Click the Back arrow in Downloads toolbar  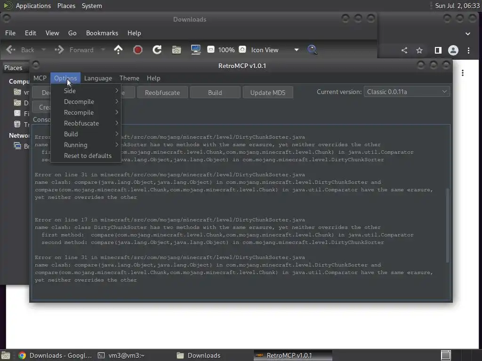point(11,50)
